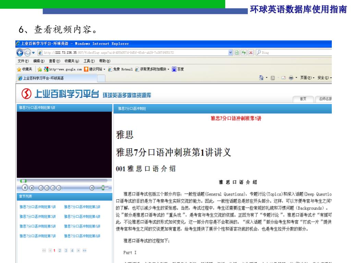Click the URL address bar field
Viewport: 351px width, 263px height.
pos(135,52)
